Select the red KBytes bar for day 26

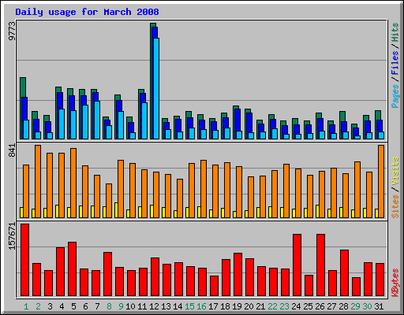point(320,265)
